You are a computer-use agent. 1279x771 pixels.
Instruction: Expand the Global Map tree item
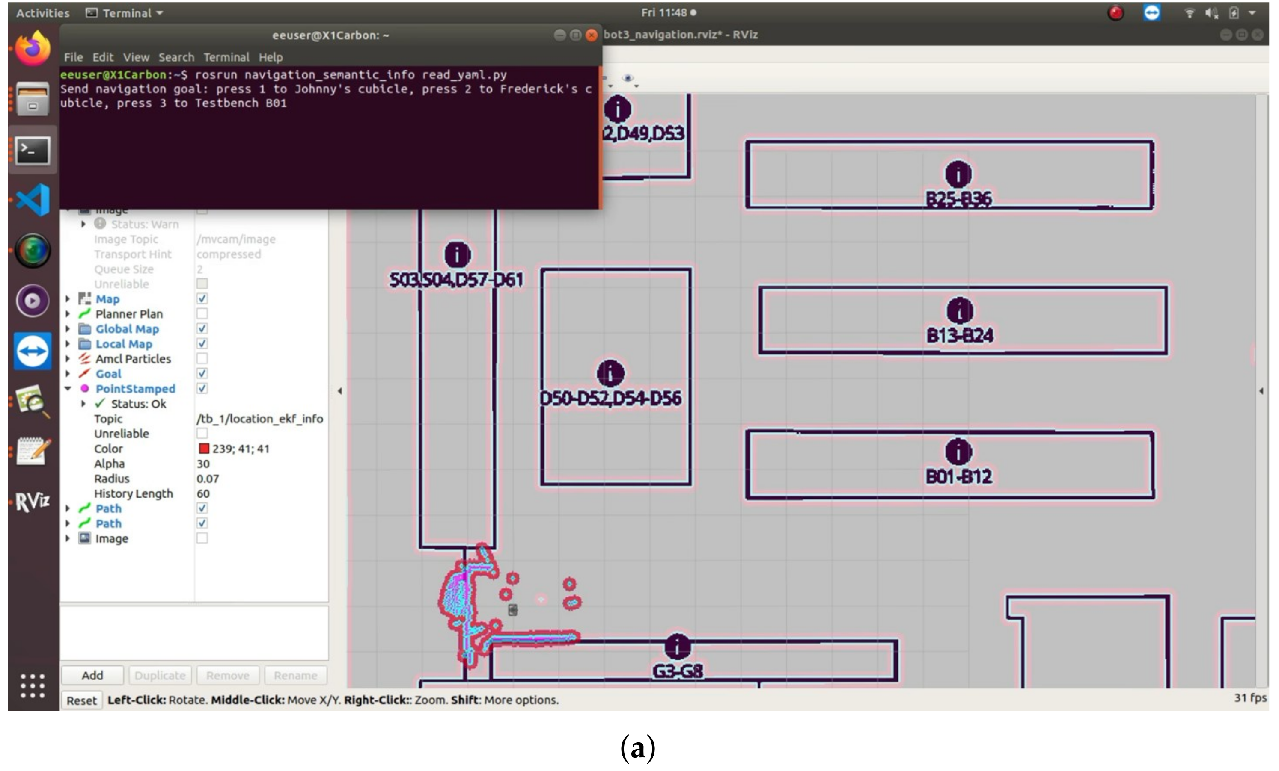click(68, 329)
